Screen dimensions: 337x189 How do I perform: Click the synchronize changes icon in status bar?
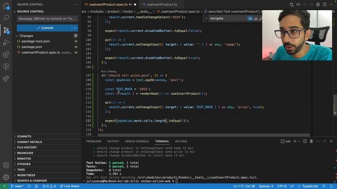(29, 186)
